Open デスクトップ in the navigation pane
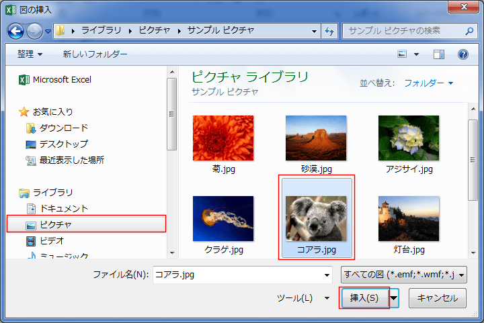 tap(64, 144)
